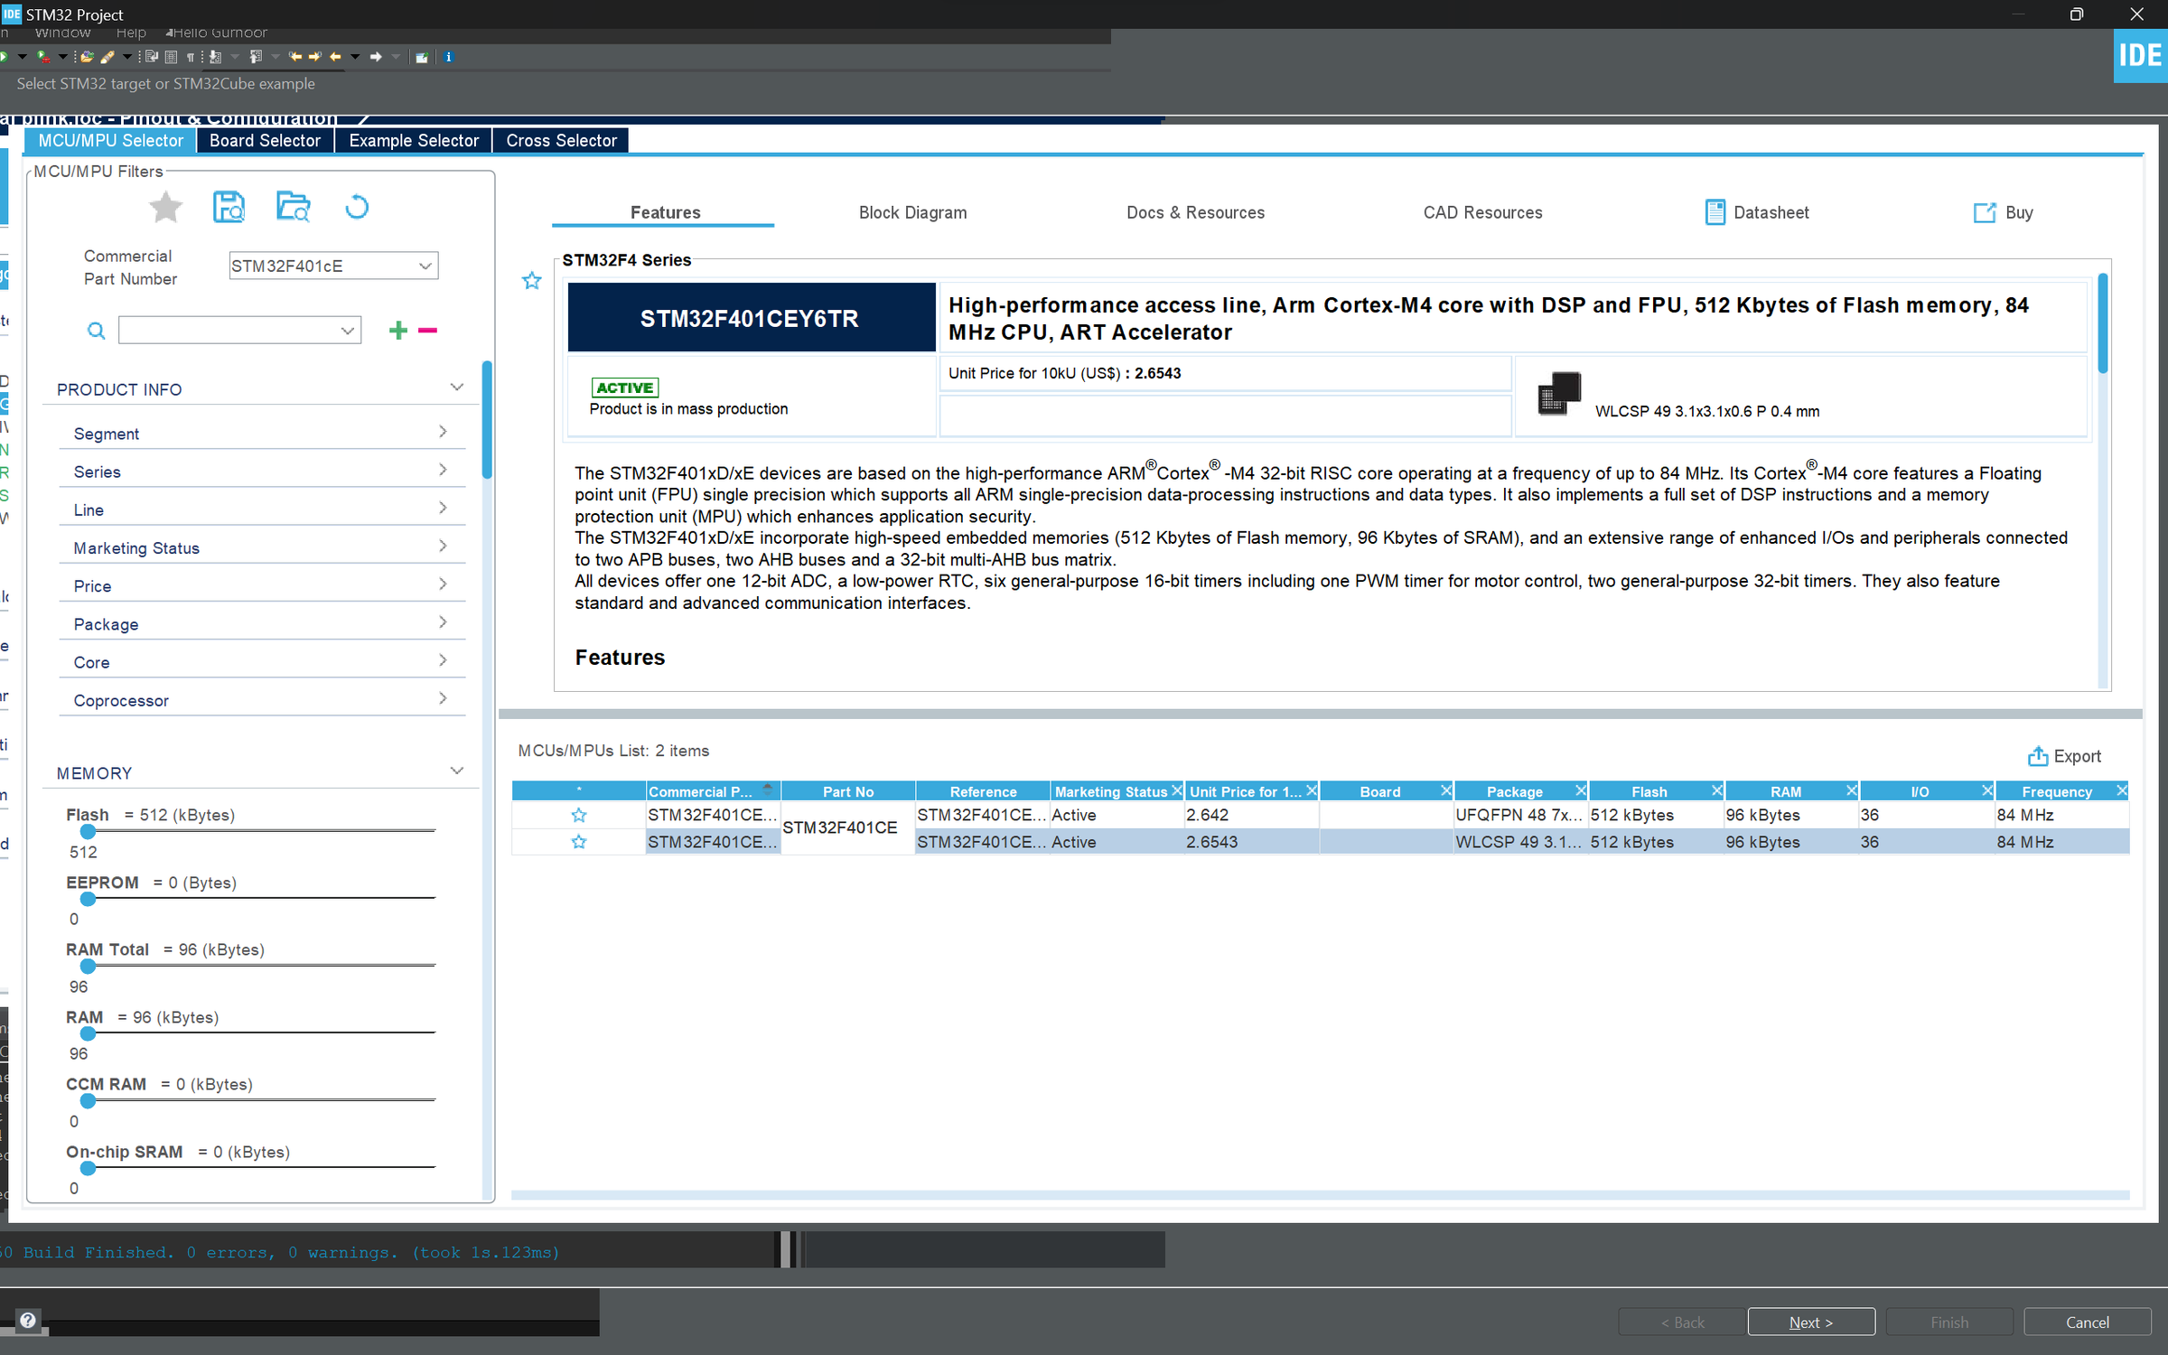Screen dimensions: 2168x1355
Task: Toggle favorite star beside STM32F401CEY6TR title
Action: click(x=531, y=281)
